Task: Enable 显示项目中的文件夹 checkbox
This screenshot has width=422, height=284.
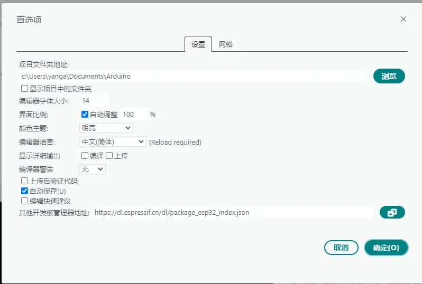Action: coord(24,89)
